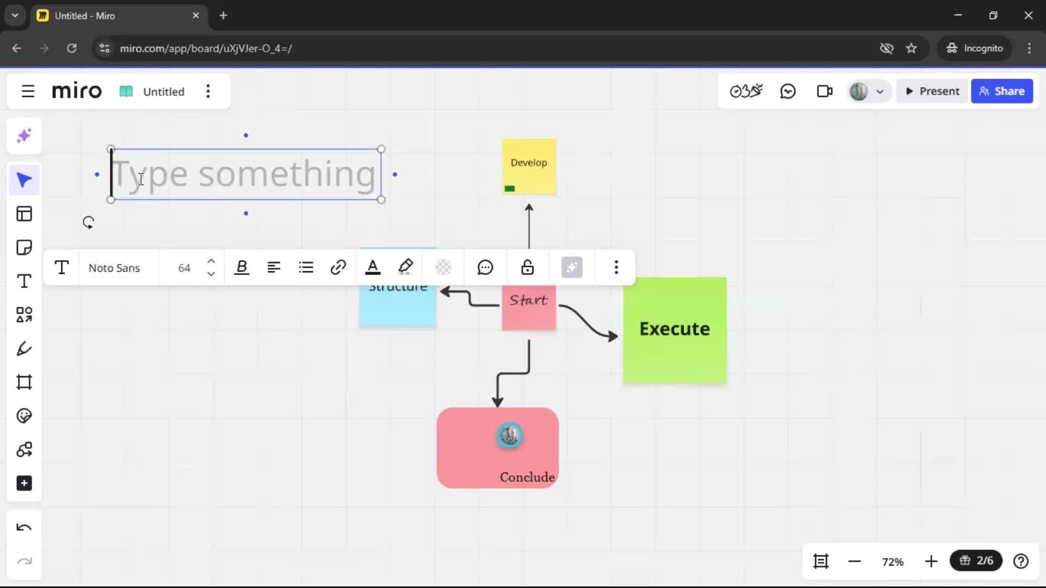Open the frames panel at the bottom right
This screenshot has width=1046, height=588.
point(821,561)
